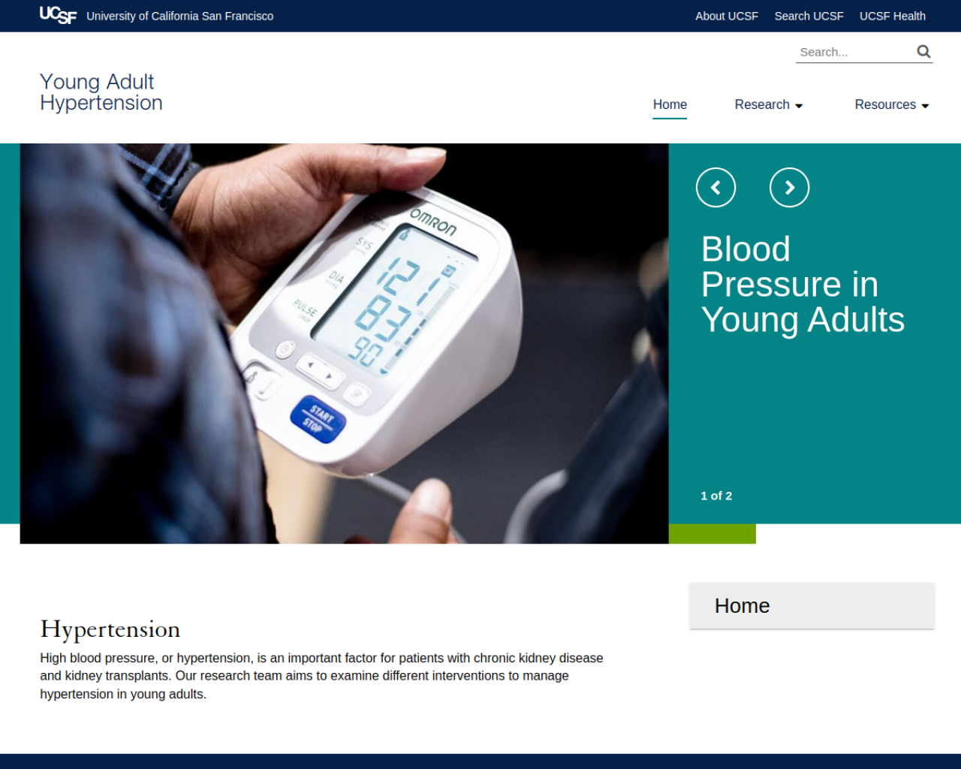Expand the Resources menu caret
The image size is (961, 769).
tap(925, 106)
